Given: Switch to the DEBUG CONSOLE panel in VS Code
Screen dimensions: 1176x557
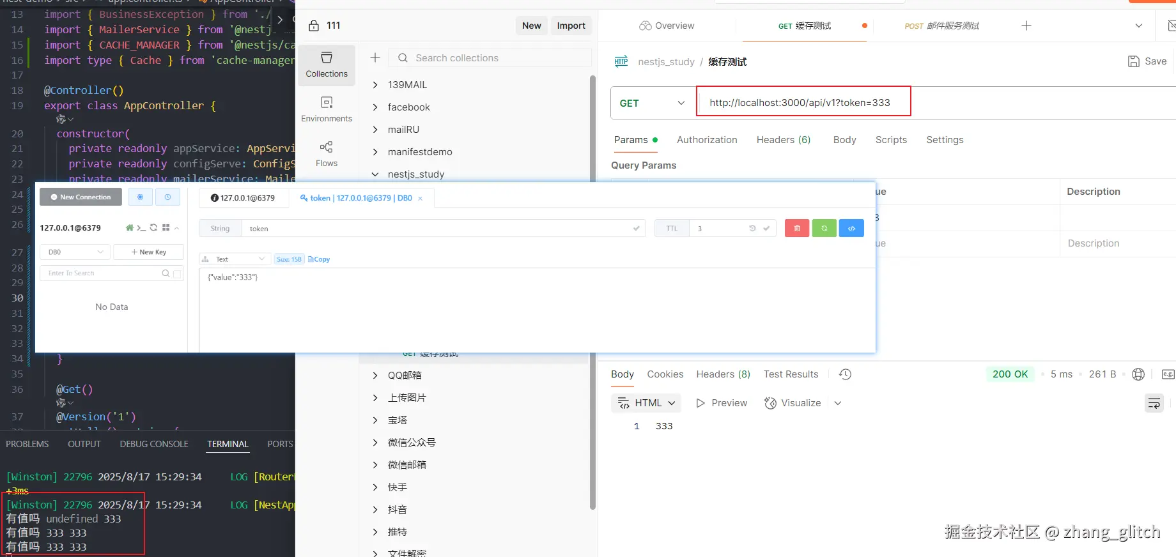Looking at the screenshot, I should click(154, 444).
